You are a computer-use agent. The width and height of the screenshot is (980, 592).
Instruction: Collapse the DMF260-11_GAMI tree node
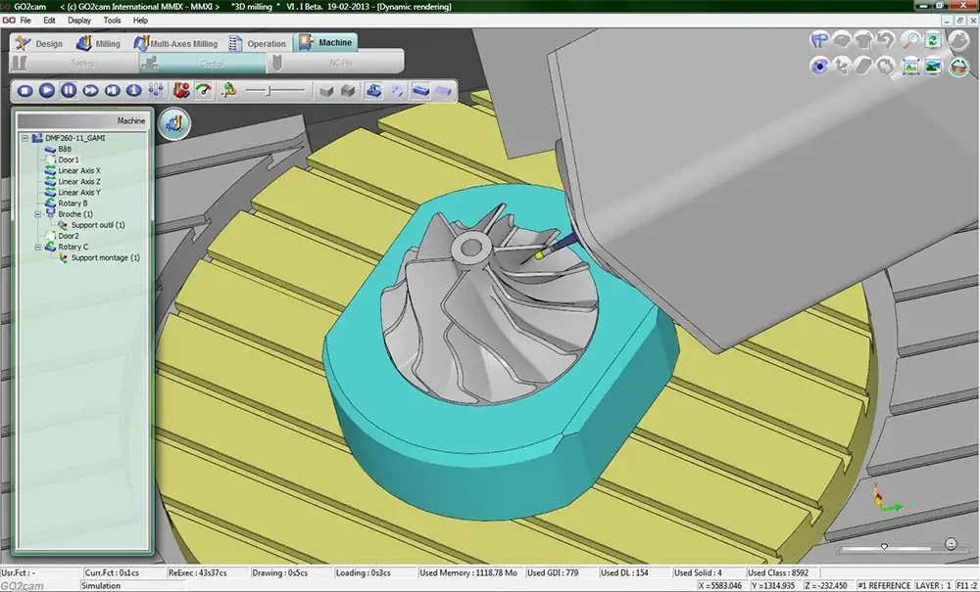pos(24,139)
